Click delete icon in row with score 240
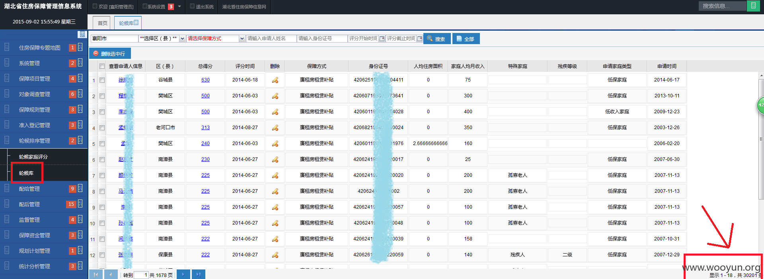 pos(275,144)
